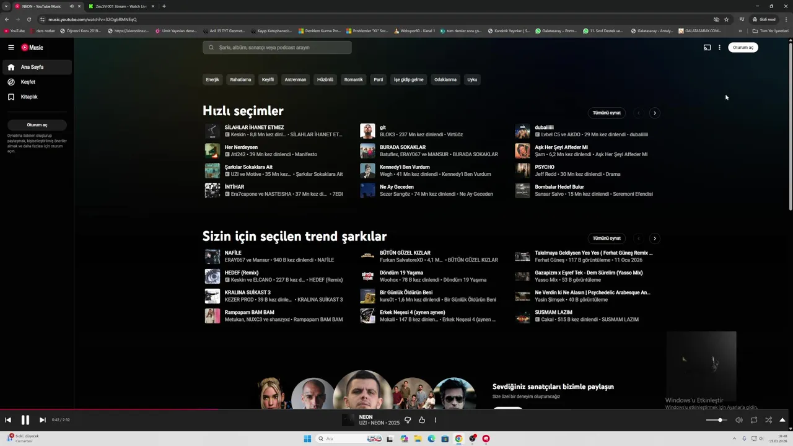Image resolution: width=793 pixels, height=446 pixels.
Task: Open the Windows Start menu
Action: (307, 439)
